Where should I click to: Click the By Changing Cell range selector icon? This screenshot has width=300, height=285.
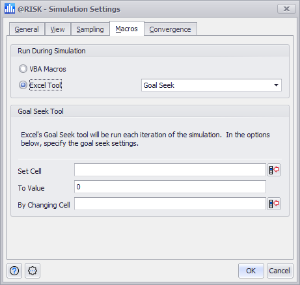tap(274, 204)
